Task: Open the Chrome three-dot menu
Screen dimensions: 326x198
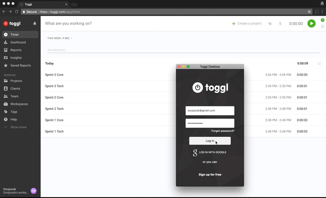Action: pyautogui.click(x=322, y=12)
